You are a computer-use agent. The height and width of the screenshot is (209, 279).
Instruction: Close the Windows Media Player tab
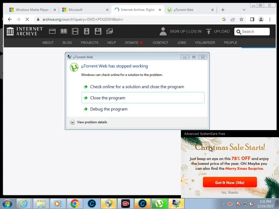point(54,10)
